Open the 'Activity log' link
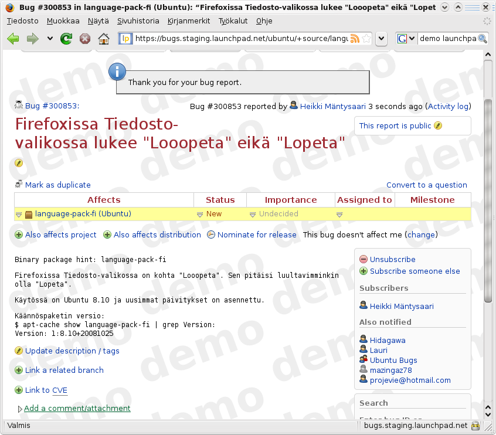 448,106
